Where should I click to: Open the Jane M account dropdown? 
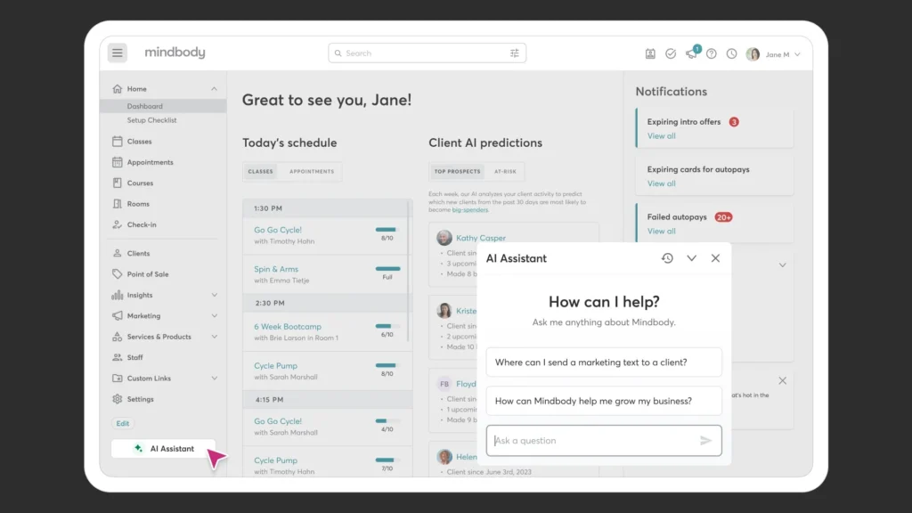pos(782,54)
